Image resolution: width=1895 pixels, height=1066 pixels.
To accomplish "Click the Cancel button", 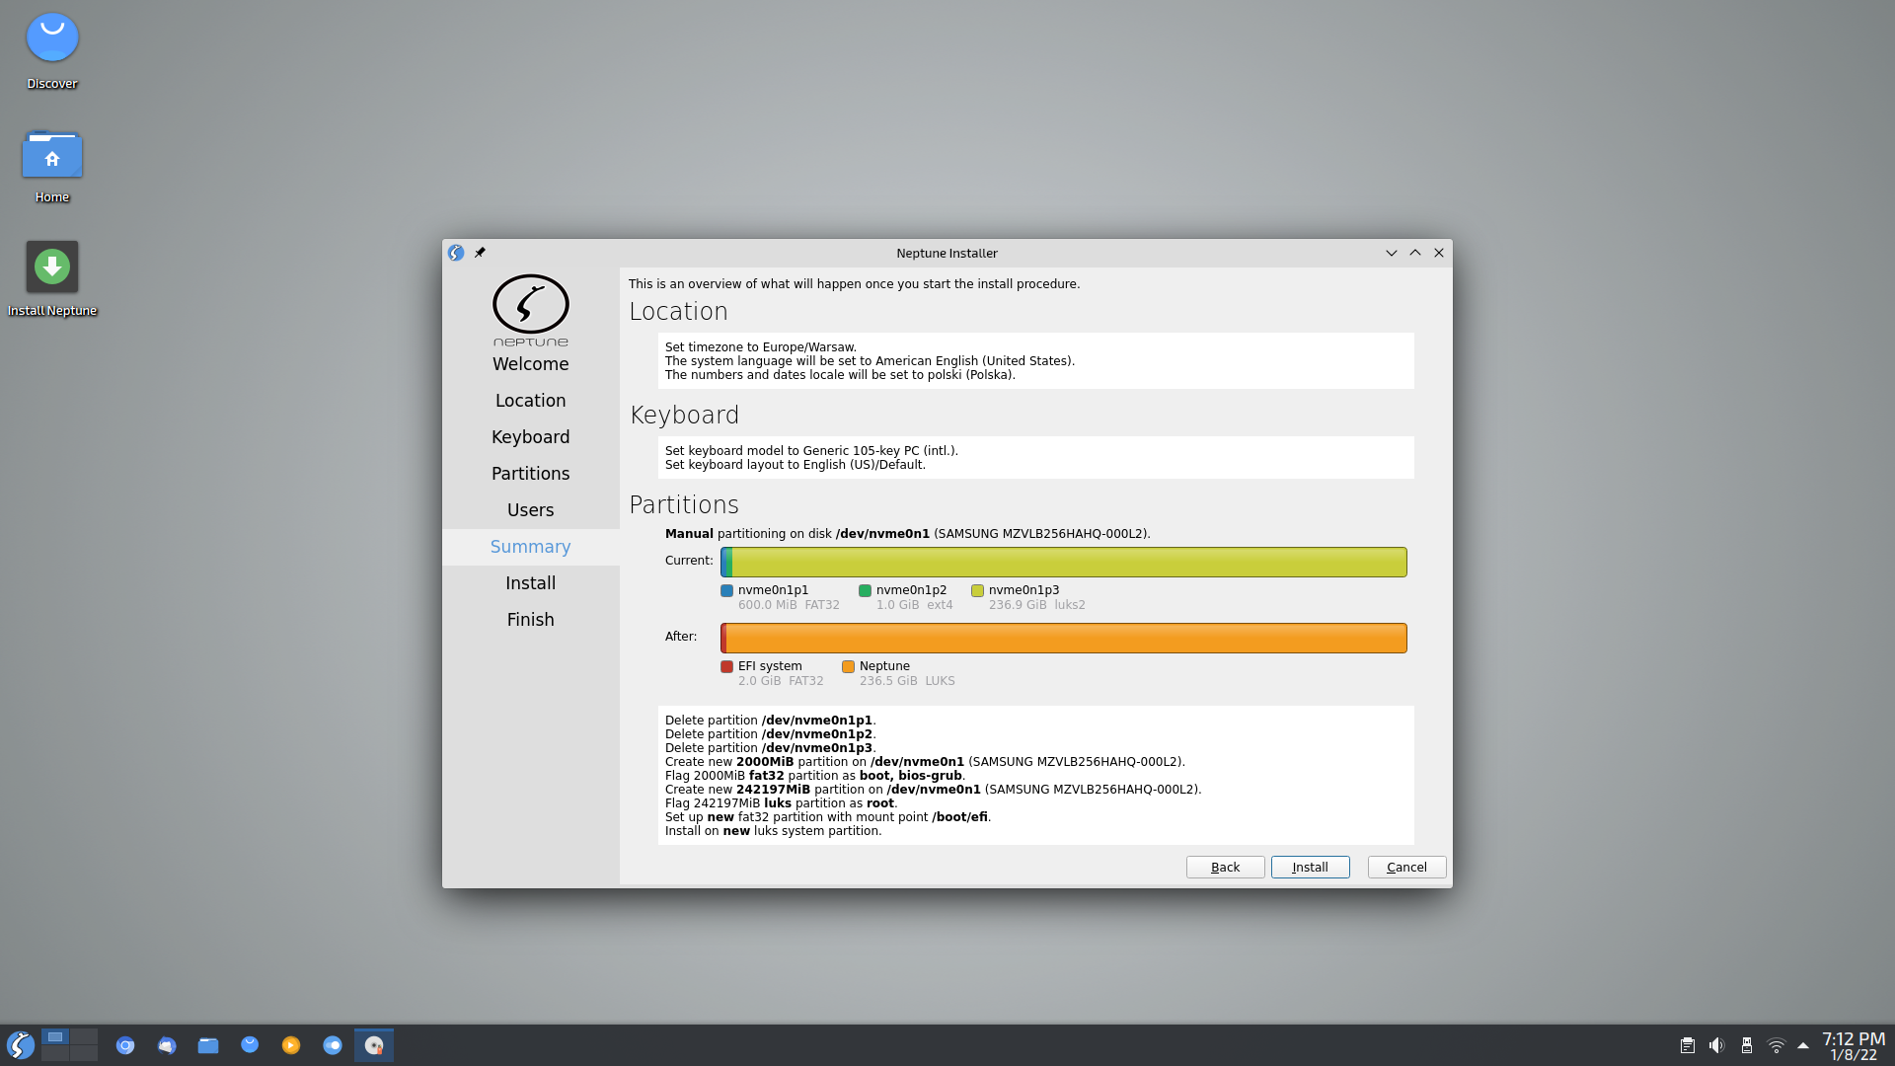I will (x=1406, y=867).
